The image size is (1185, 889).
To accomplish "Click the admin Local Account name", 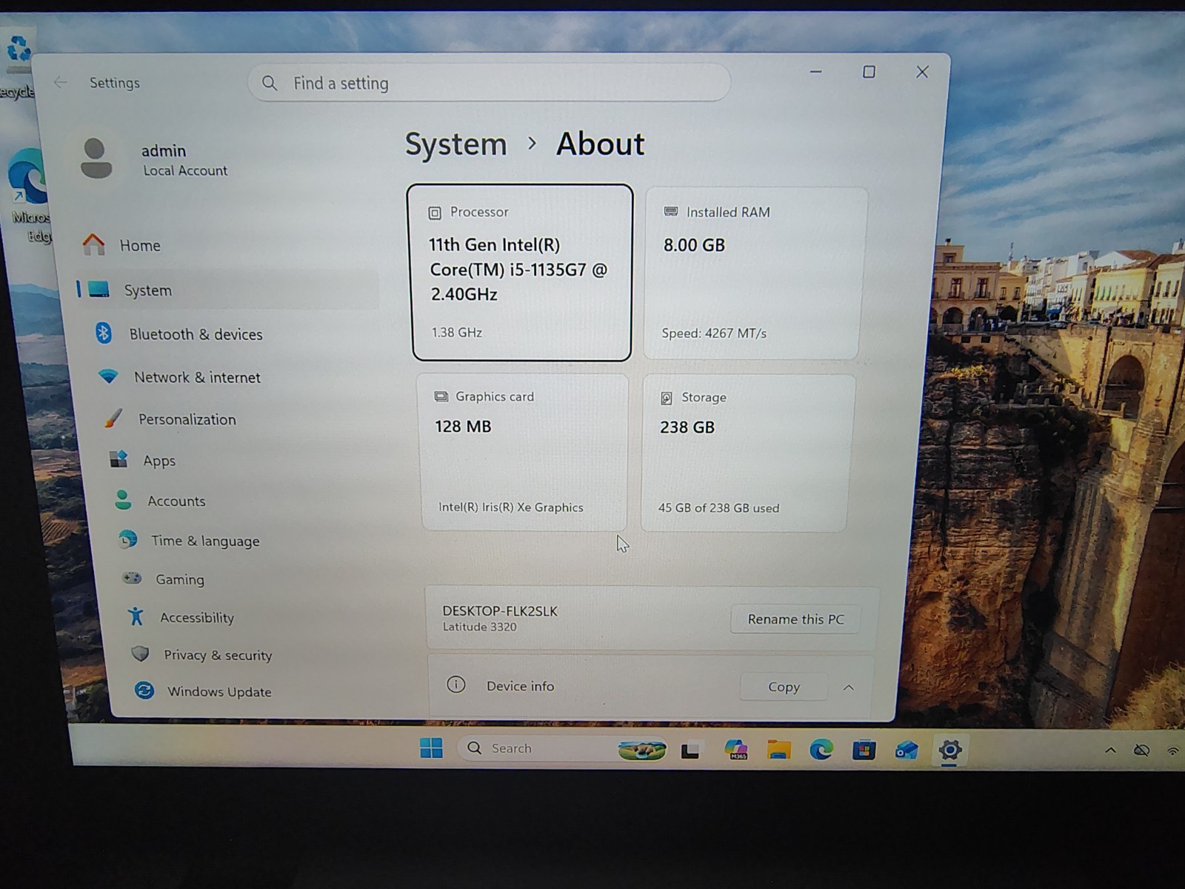I will pyautogui.click(x=184, y=160).
